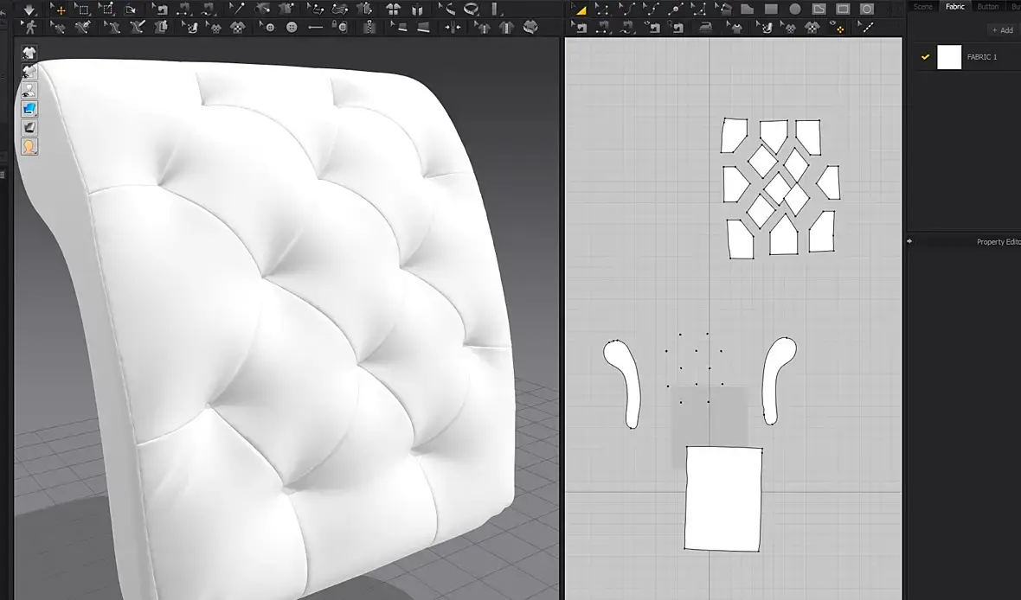
Task: Toggle the second shirt display icon
Action: click(x=29, y=71)
